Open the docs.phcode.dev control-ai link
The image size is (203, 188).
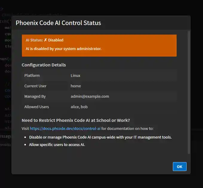(65, 129)
